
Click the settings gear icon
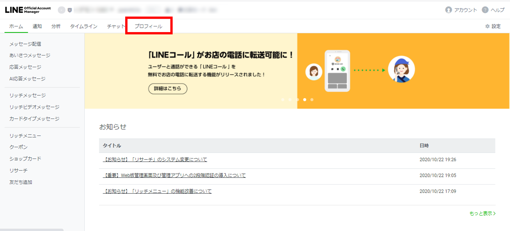coord(487,26)
